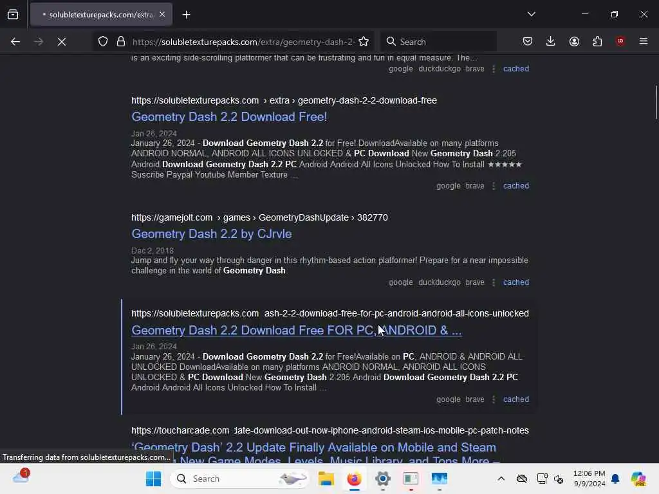The width and height of the screenshot is (659, 494).
Task: Show hidden system tray icons chevron
Action: click(x=501, y=479)
